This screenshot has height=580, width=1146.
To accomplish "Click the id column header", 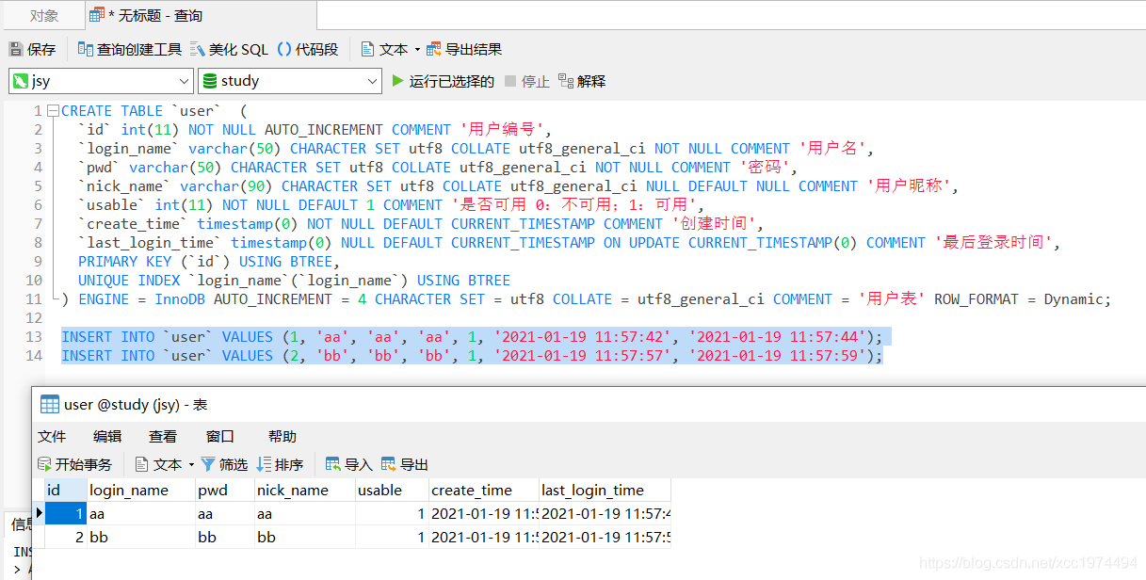I will point(66,490).
